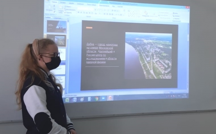Open the Макет layout dropdown

[x=68, y=6]
